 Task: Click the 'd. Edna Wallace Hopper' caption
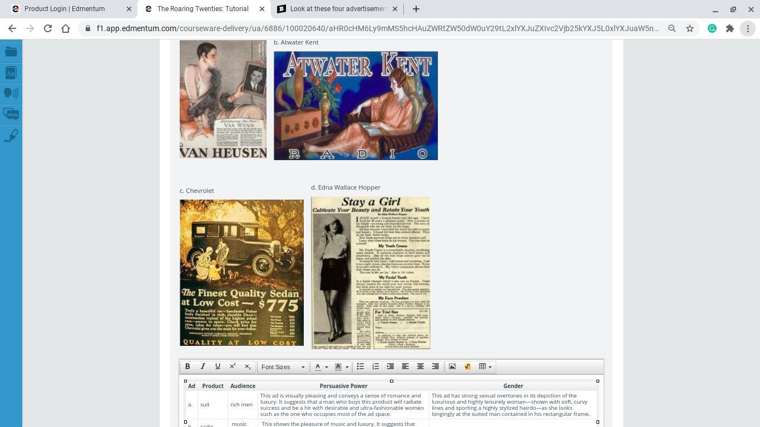346,187
